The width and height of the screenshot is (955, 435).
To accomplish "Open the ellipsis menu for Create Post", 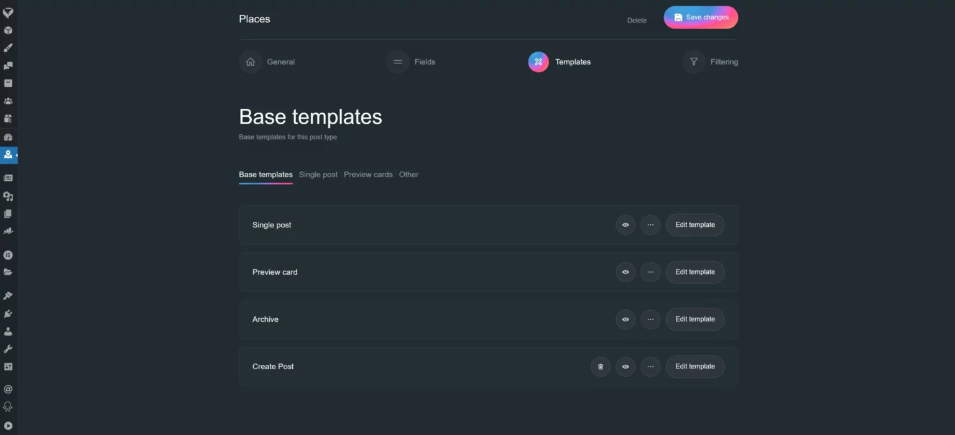I will [650, 367].
